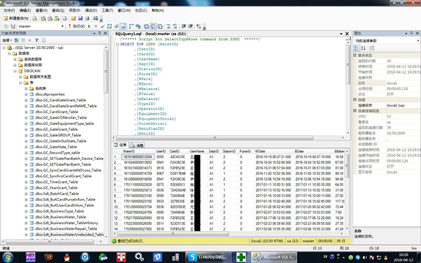Expand the 数据库快照 folder
This screenshot has width=421, height=263.
tap(16, 65)
